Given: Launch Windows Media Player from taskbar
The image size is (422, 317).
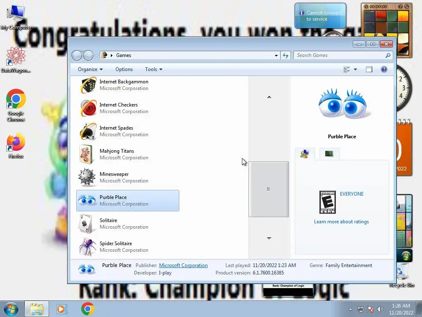Looking at the screenshot, I should (61, 309).
